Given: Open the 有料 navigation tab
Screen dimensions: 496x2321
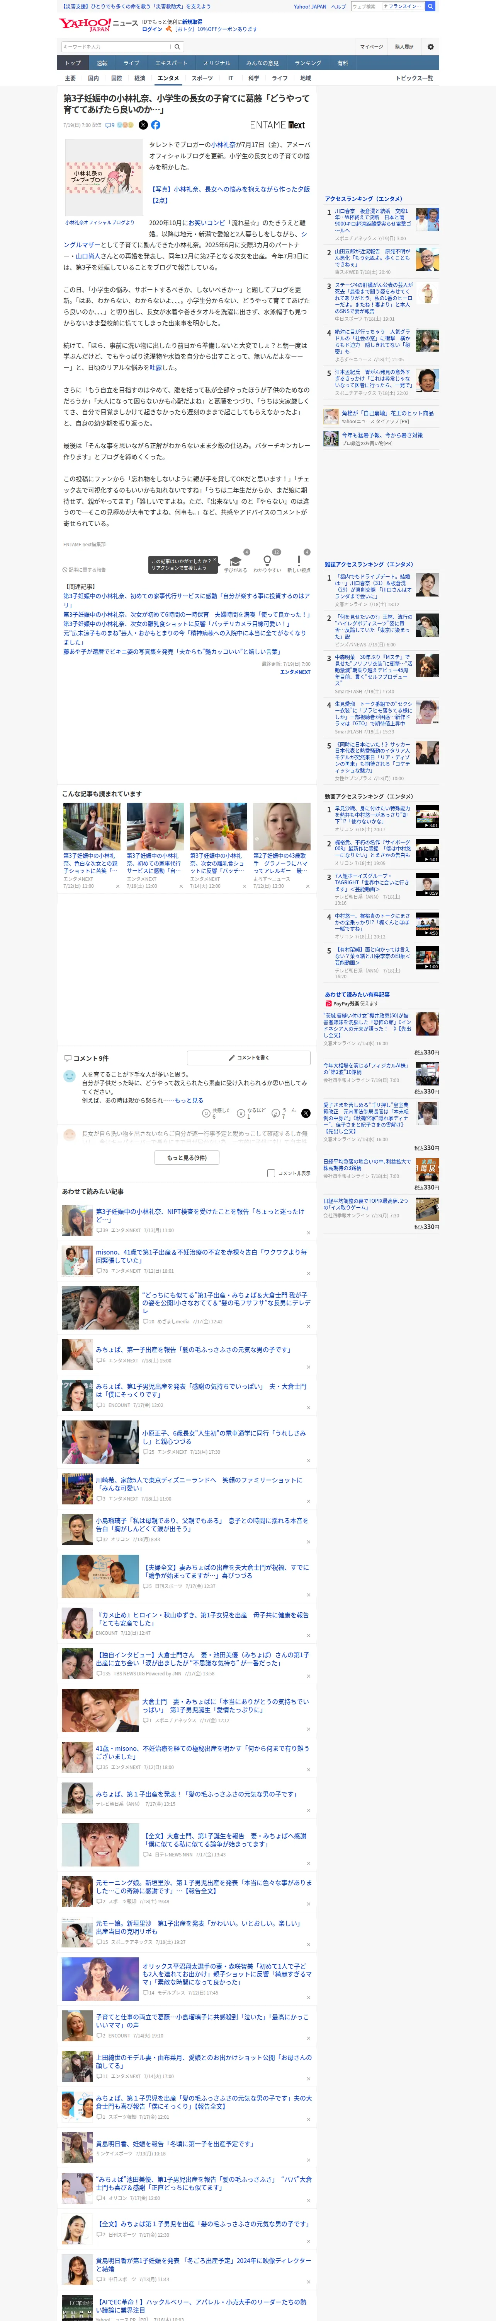Looking at the screenshot, I should [x=343, y=63].
